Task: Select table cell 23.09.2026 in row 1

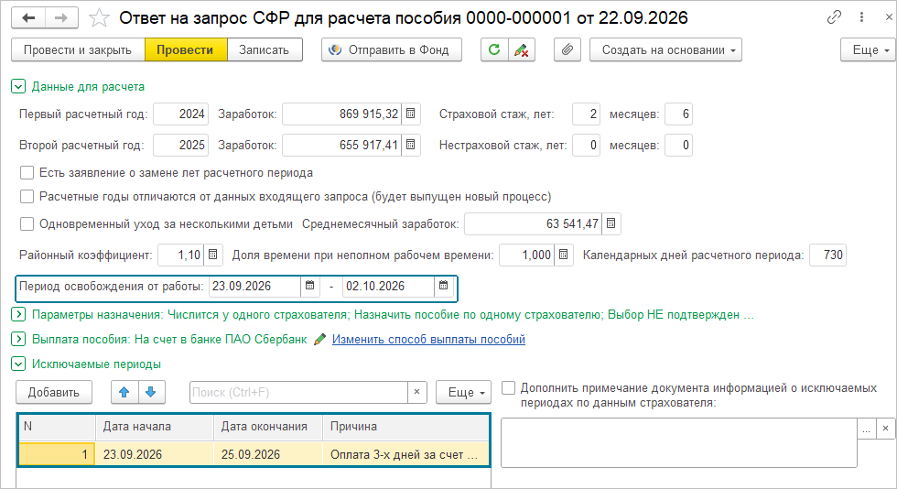Action: point(154,454)
